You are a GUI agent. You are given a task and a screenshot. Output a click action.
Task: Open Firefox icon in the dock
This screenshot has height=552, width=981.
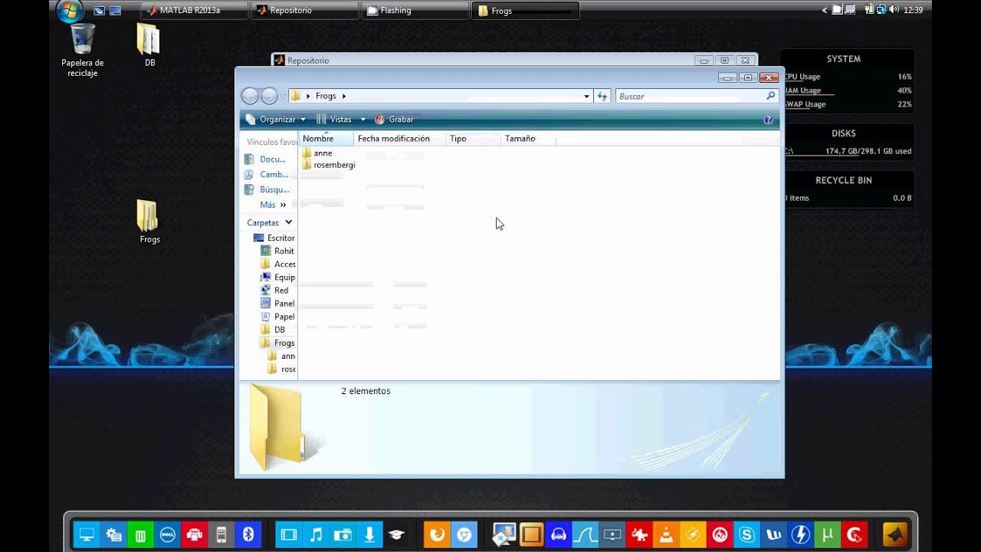click(437, 534)
